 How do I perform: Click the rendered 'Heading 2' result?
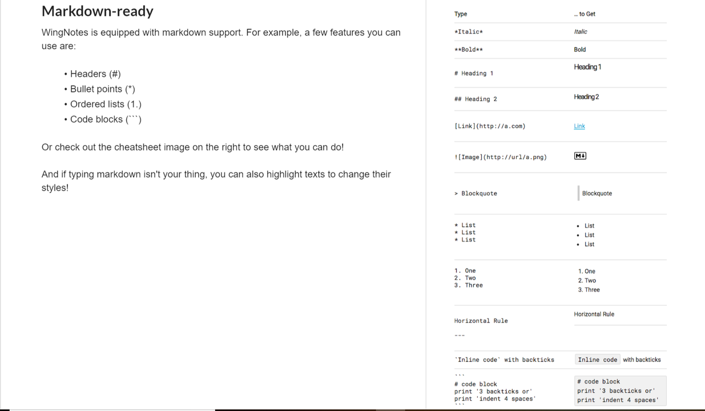586,97
